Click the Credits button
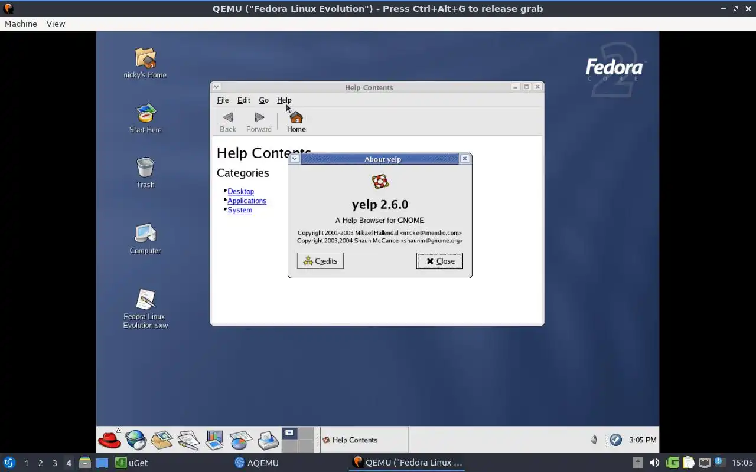Image resolution: width=756 pixels, height=472 pixels. (320, 261)
